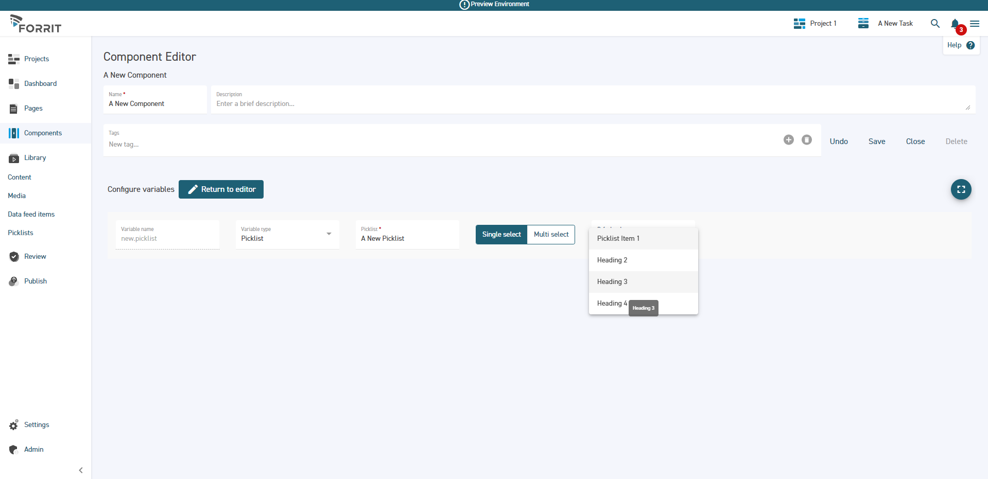Go to Picklists in sidebar
The width and height of the screenshot is (988, 479).
(21, 233)
